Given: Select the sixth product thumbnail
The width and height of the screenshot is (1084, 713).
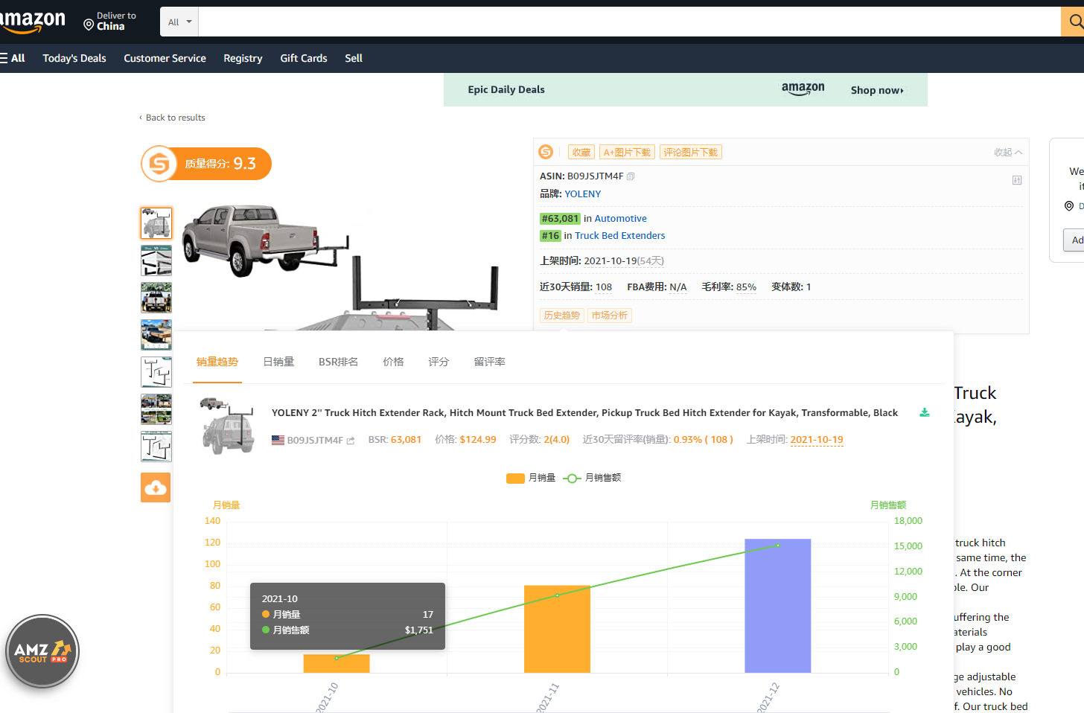Looking at the screenshot, I should tap(156, 409).
